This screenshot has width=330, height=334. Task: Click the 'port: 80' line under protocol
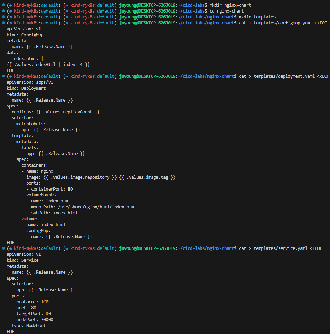pos(26,308)
